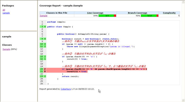Visit the Cobertura link
Viewport: 185px width, 102px height.
tap(66, 89)
